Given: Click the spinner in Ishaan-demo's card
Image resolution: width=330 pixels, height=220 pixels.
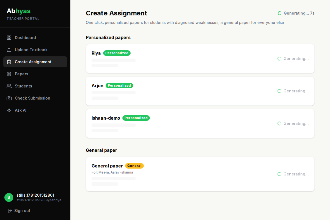Looking at the screenshot, I should click(279, 123).
